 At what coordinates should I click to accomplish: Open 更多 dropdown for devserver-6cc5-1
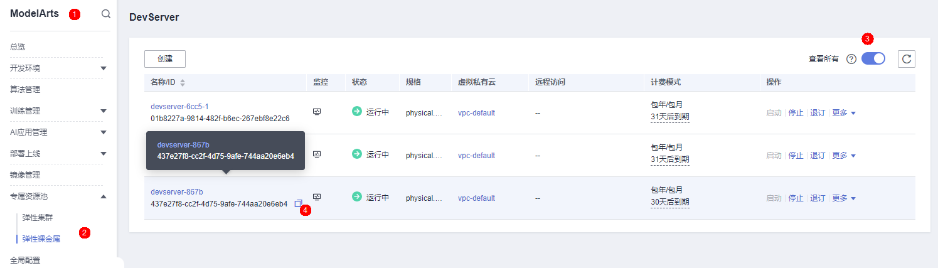click(x=843, y=113)
